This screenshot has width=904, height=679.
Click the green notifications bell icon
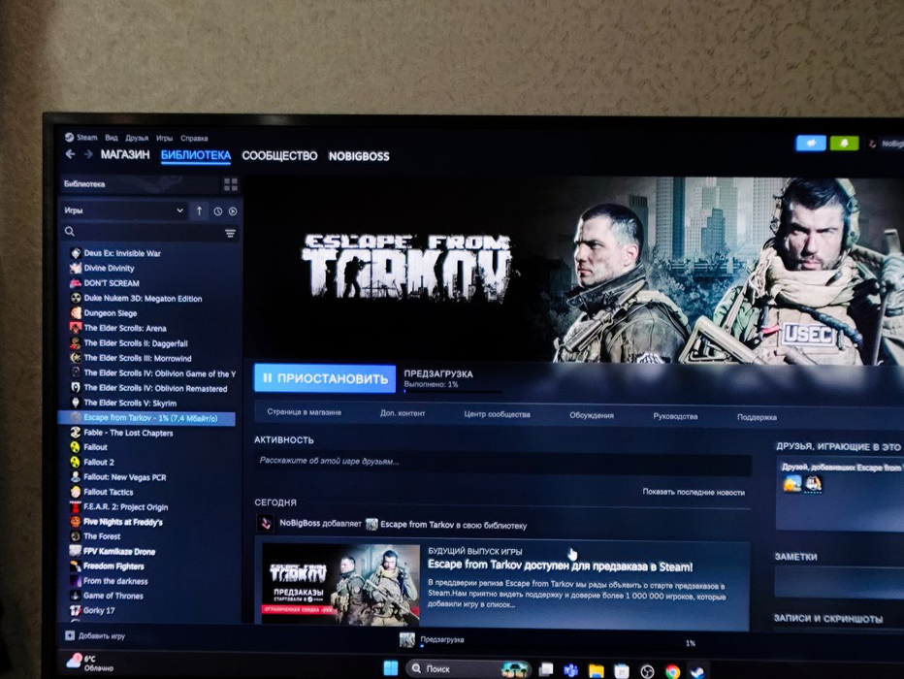tap(844, 144)
